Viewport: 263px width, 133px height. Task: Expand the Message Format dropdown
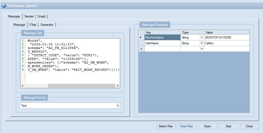[x=118, y=105]
